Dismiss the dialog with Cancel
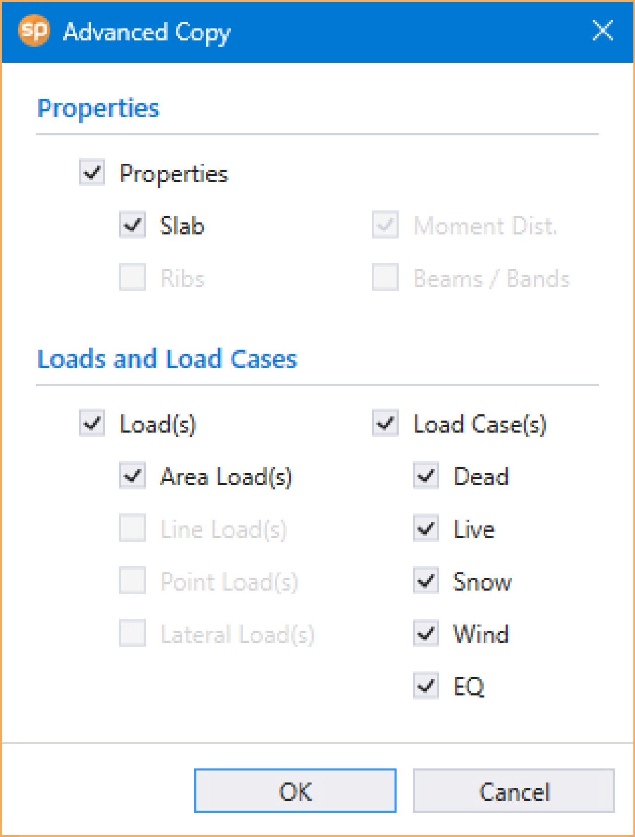The image size is (635, 837). point(514,790)
